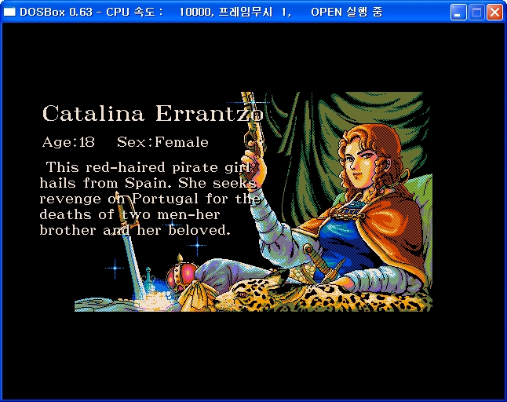Click the leopard skin's head

249,293
